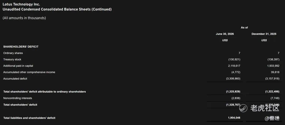The height and width of the screenshot is (125, 285).
Task: Click the @雷递 author handle
Action: tap(272, 118)
